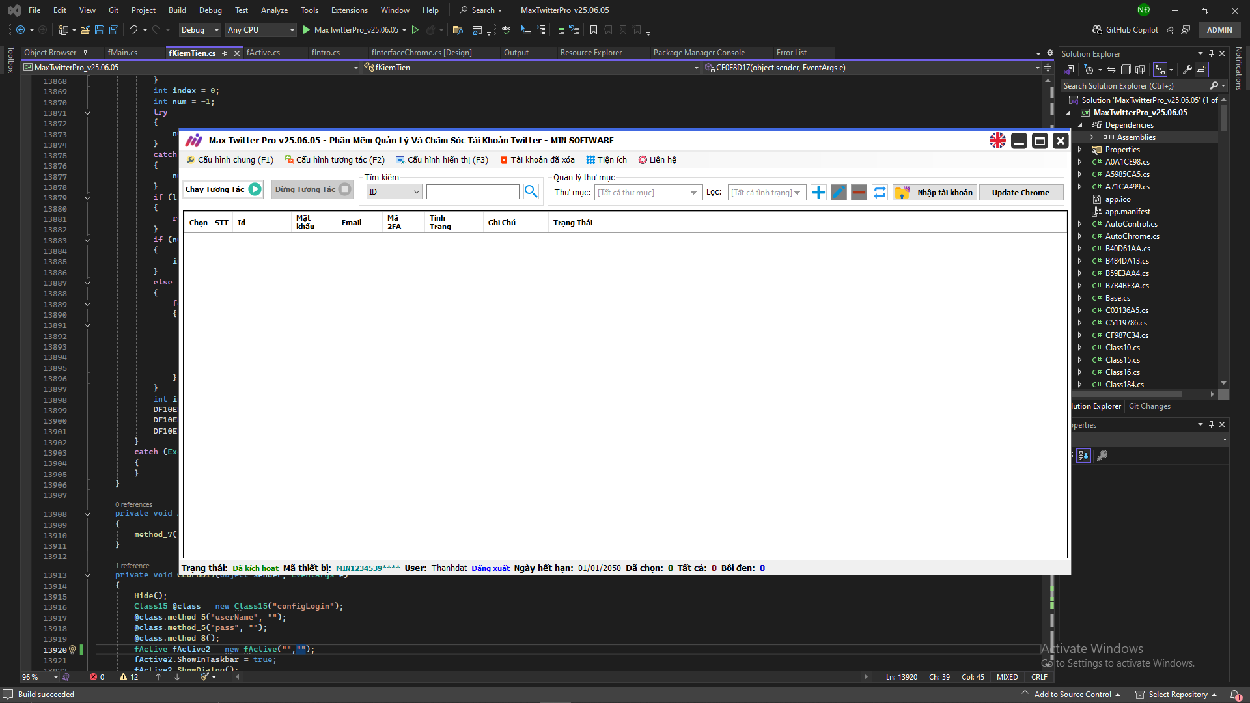Expand the AutoChrome.cs node
This screenshot has width=1250, height=703.
1079,236
